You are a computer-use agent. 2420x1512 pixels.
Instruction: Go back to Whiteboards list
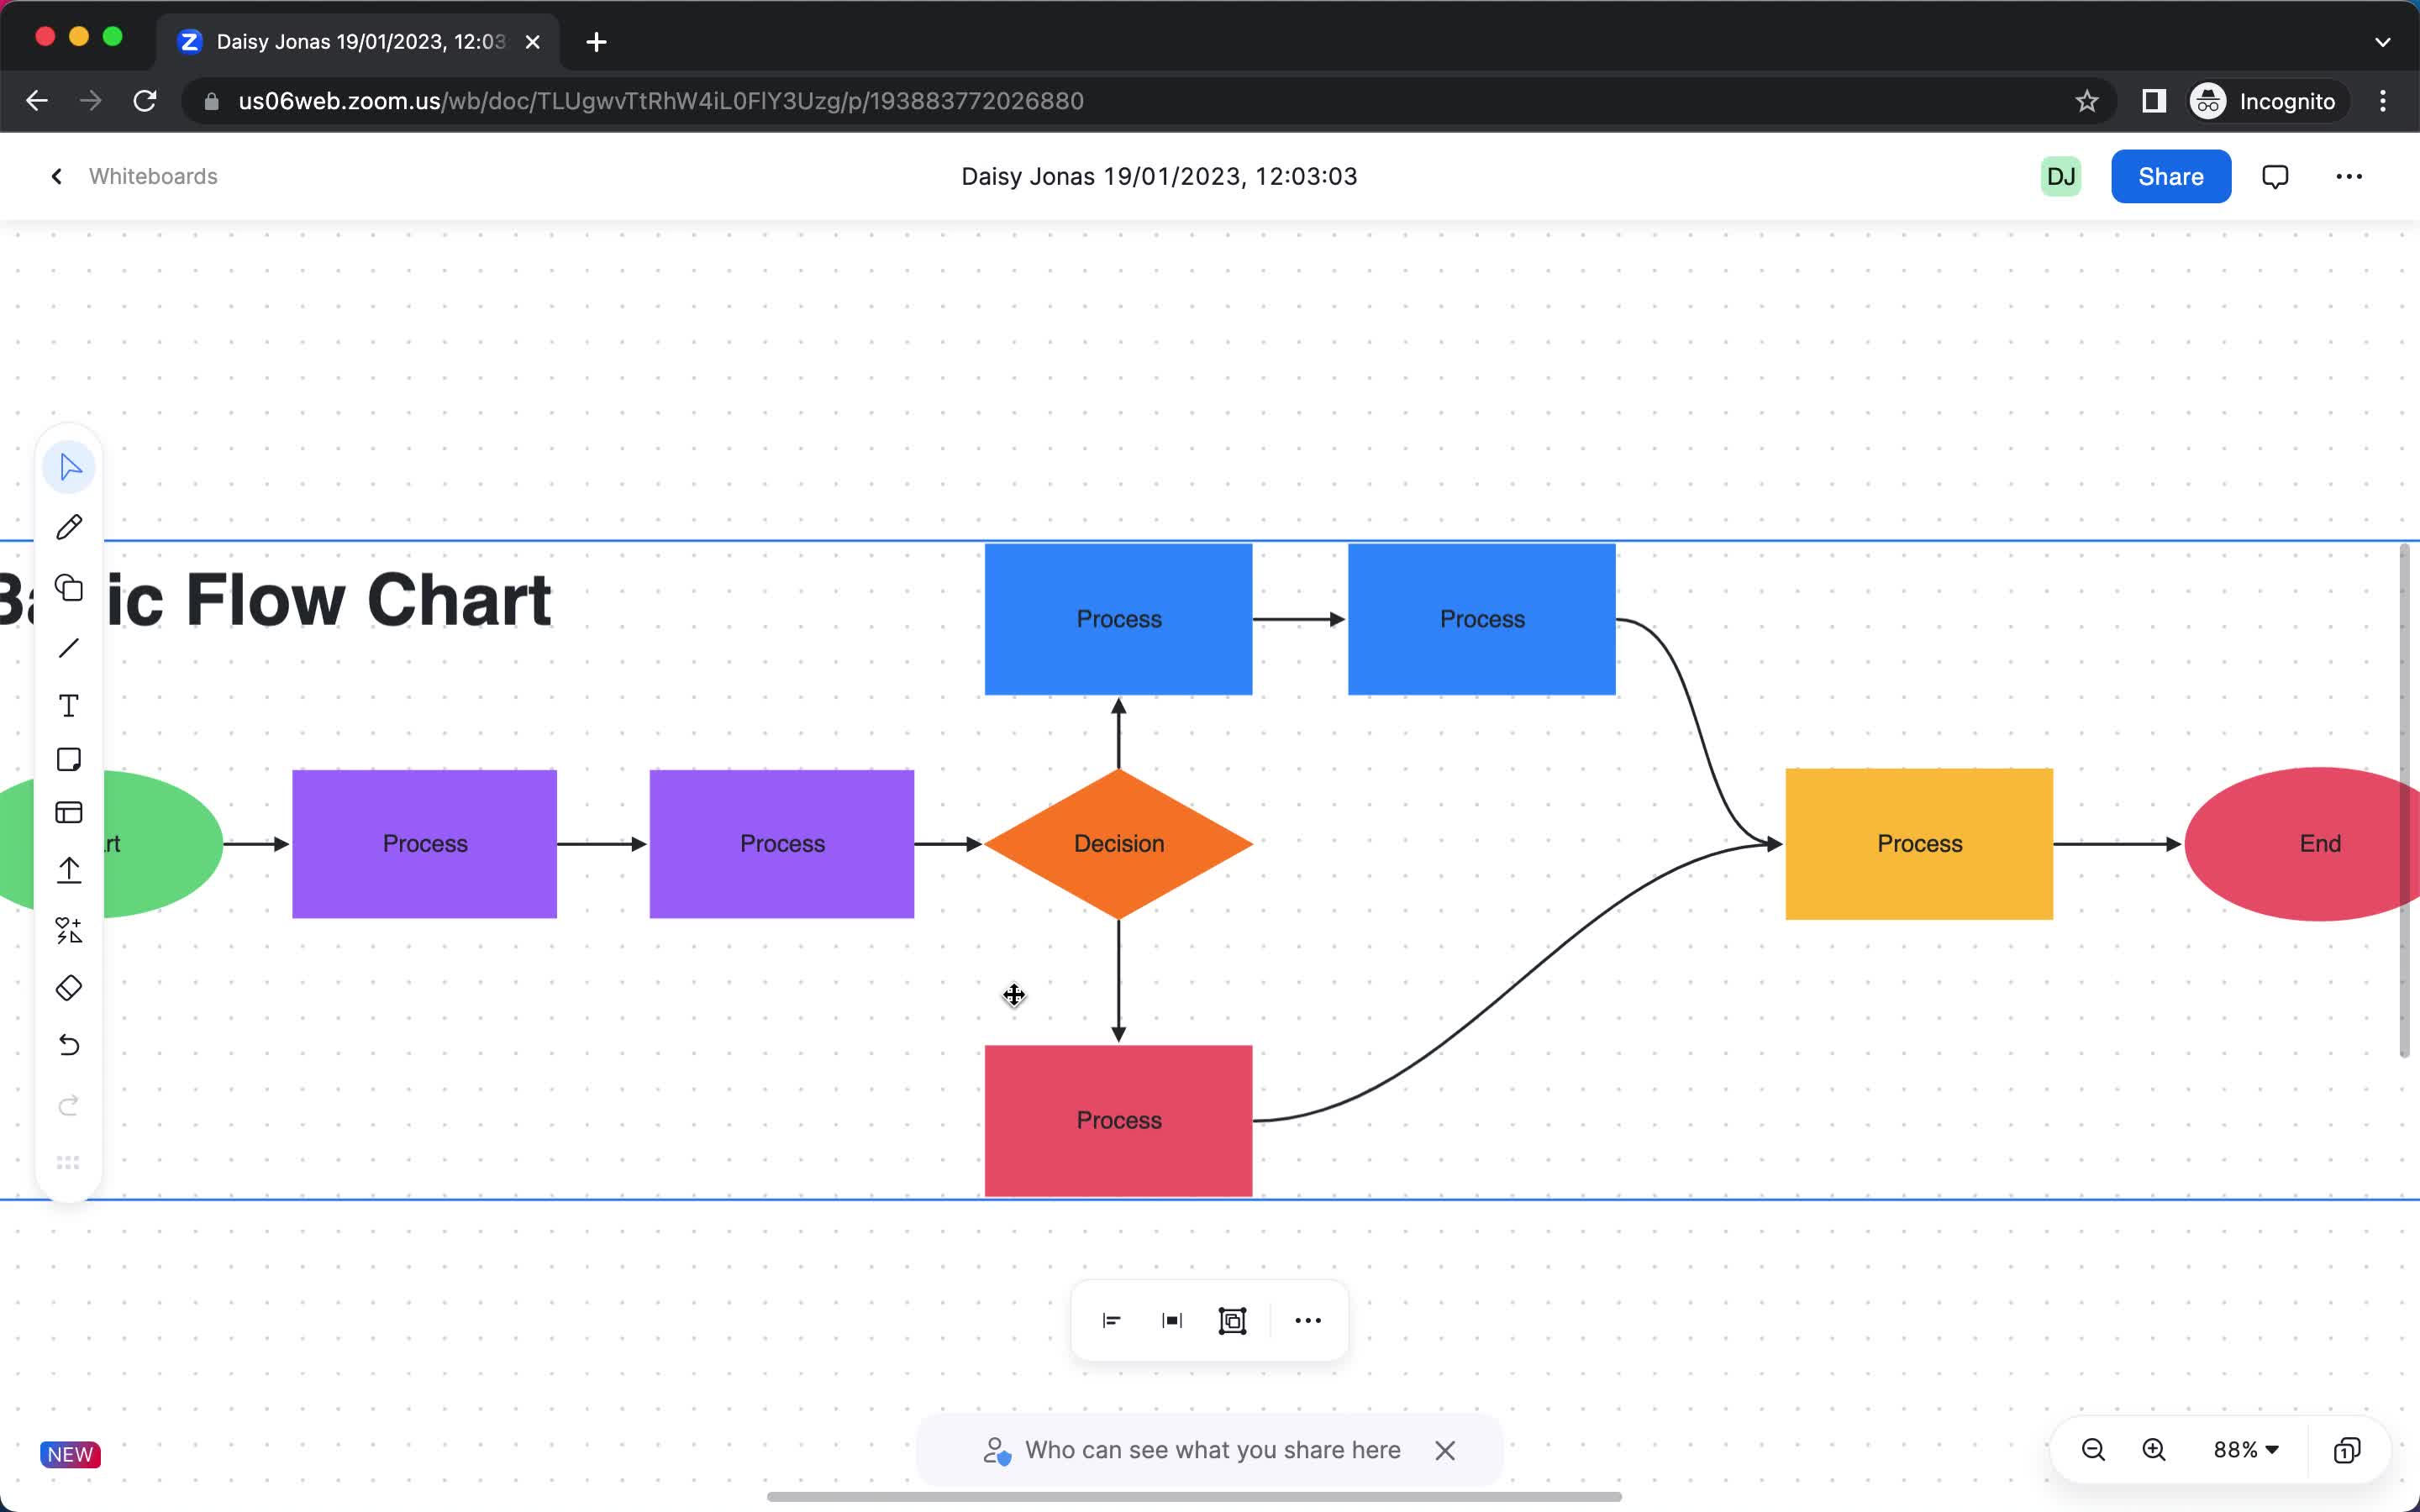tap(153, 177)
